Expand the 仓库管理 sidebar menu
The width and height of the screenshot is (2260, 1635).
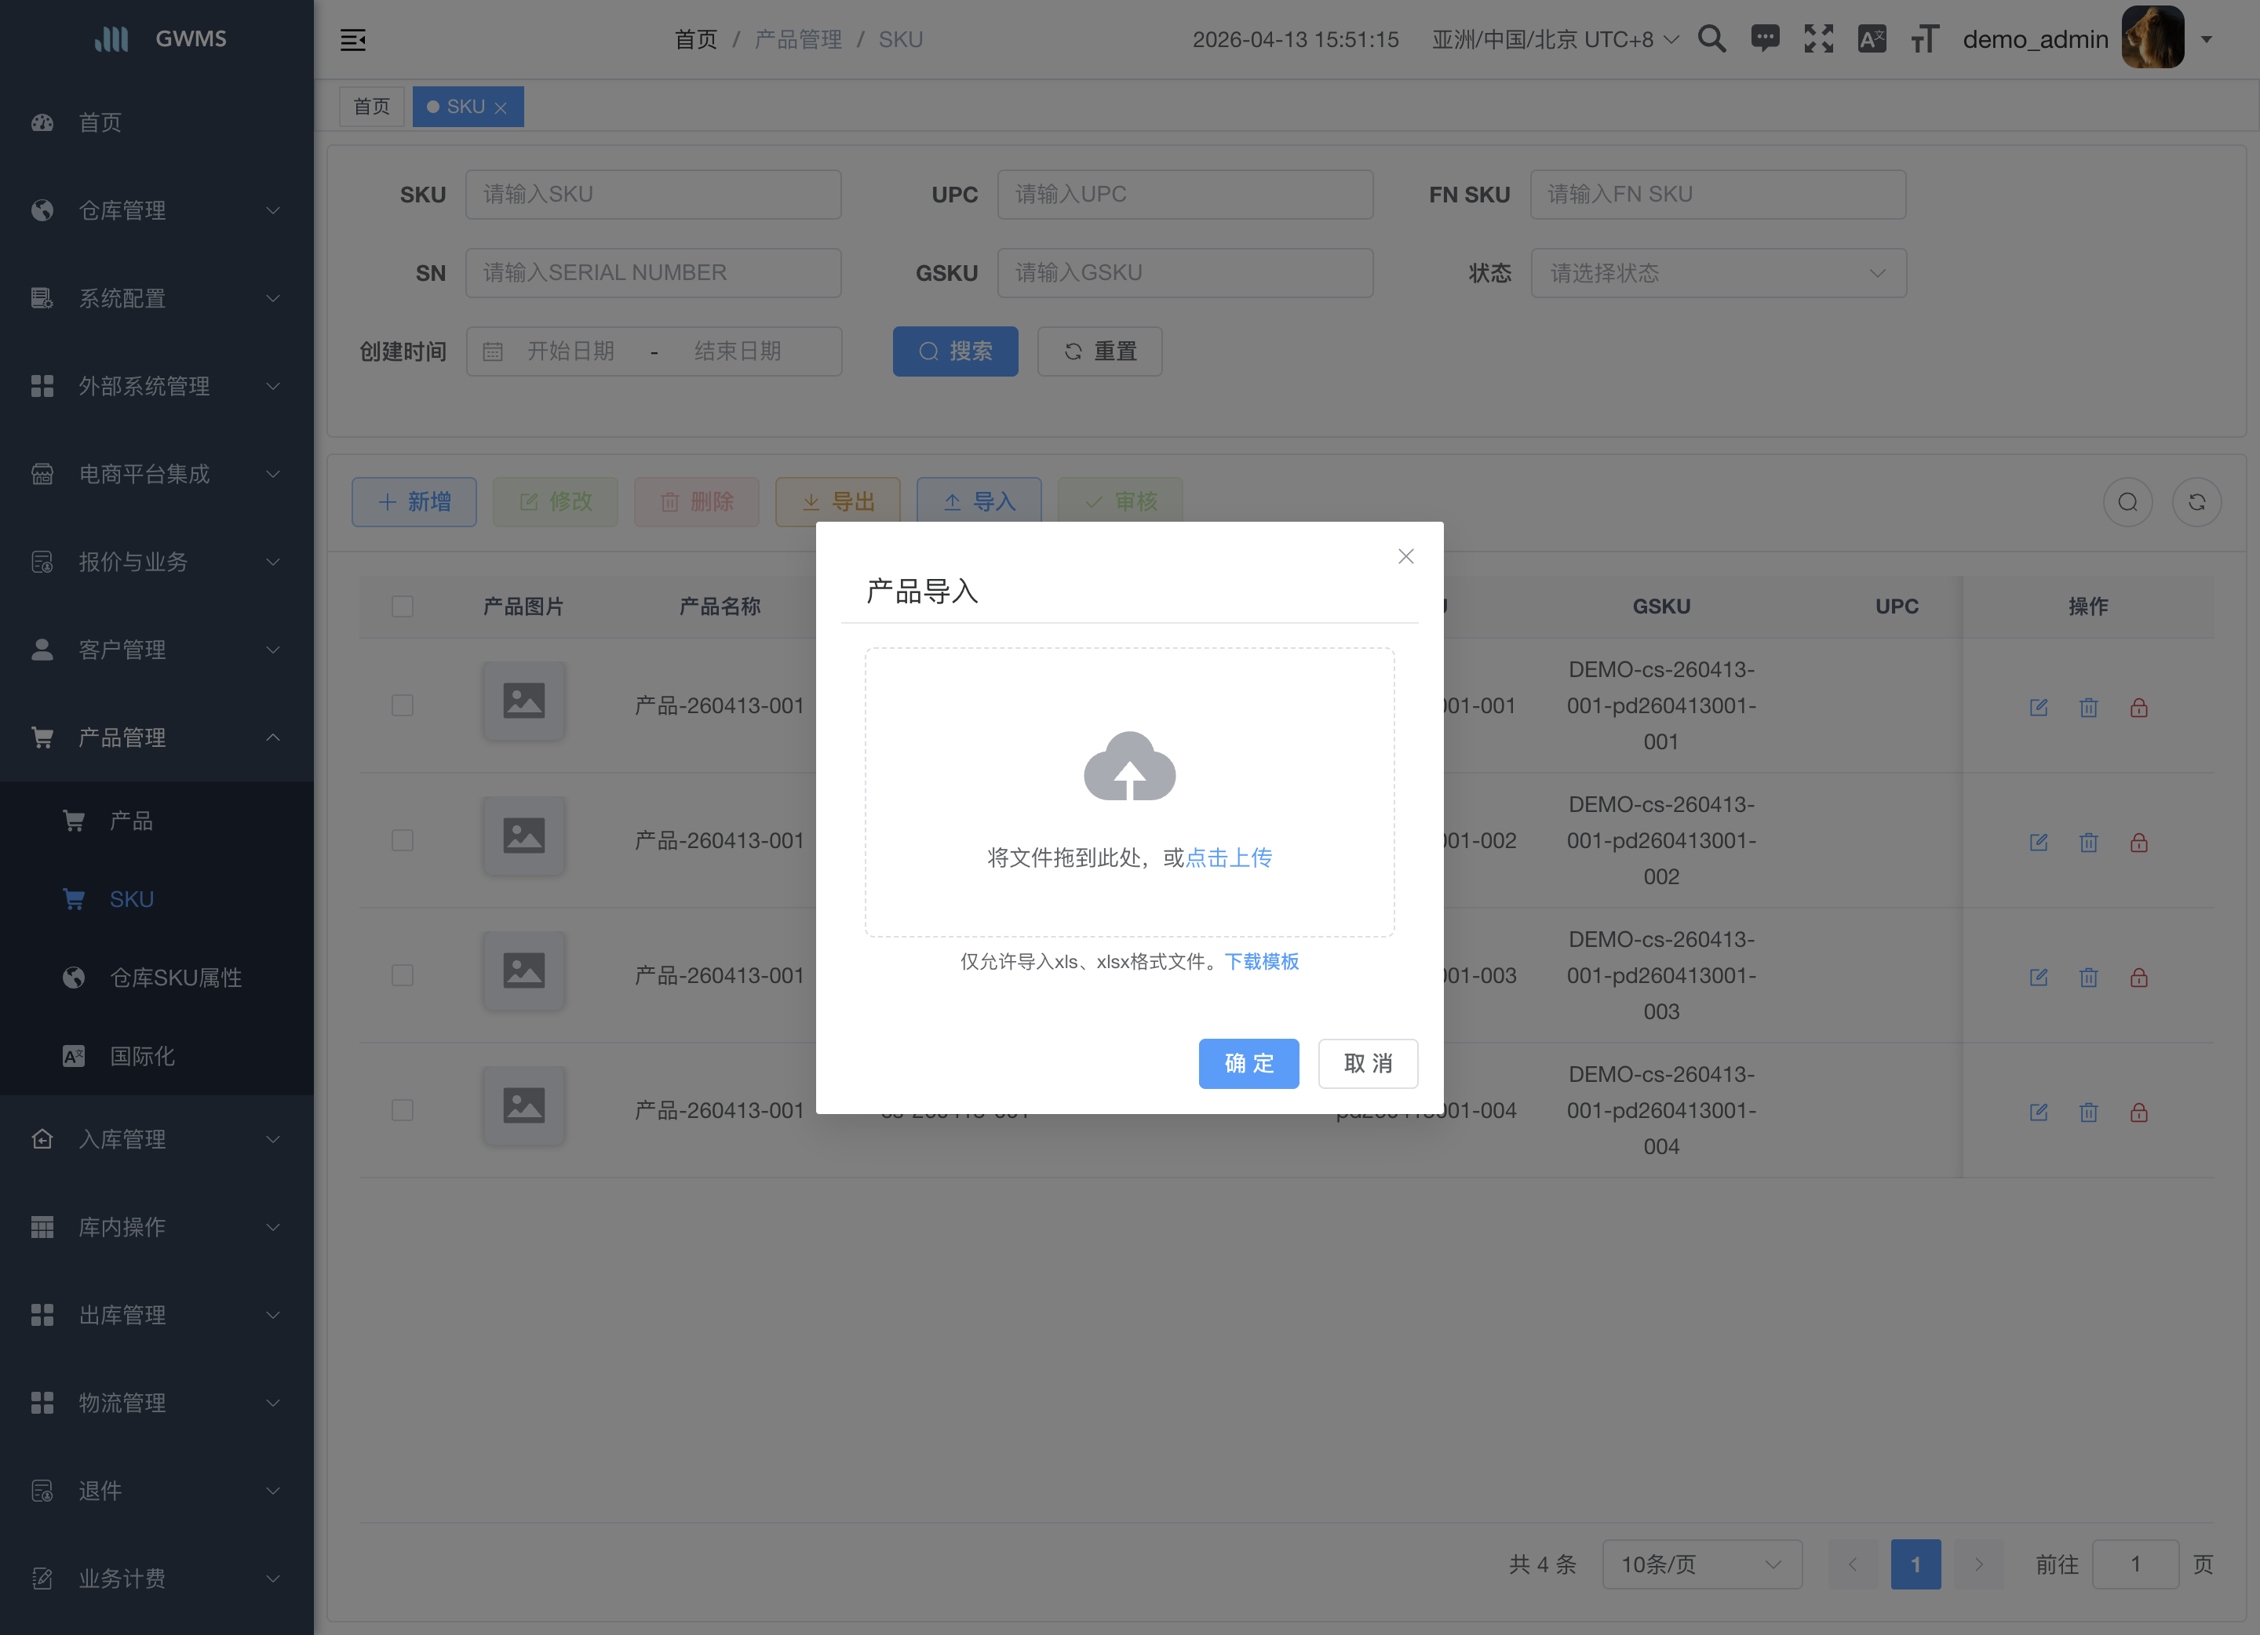pyautogui.click(x=156, y=210)
